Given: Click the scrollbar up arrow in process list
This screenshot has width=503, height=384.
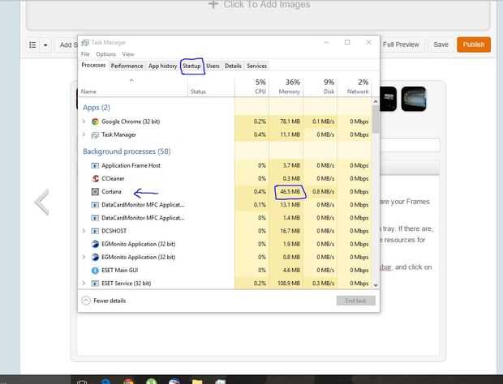Looking at the screenshot, I should pos(376,101).
